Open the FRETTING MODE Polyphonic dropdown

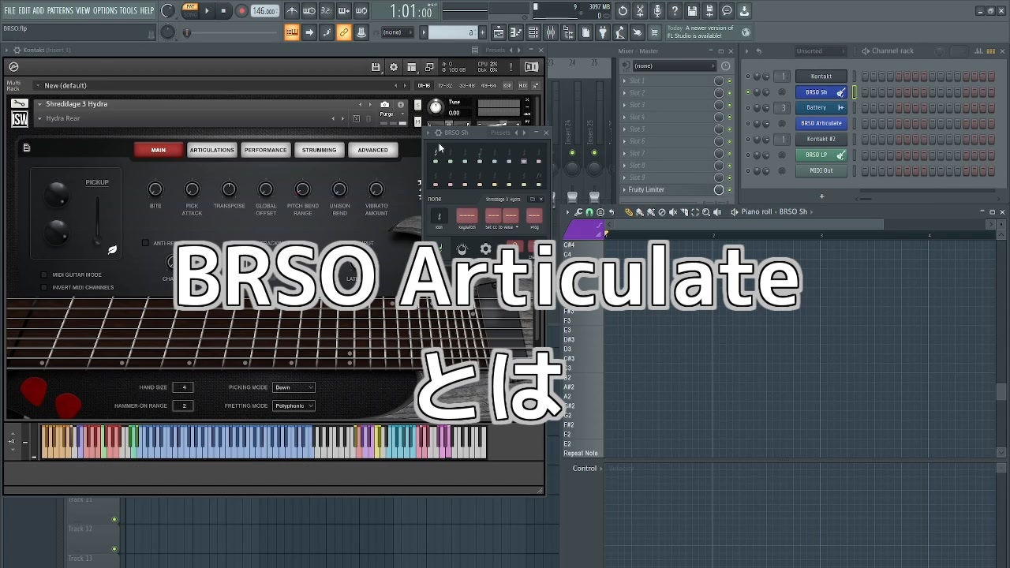click(x=294, y=405)
